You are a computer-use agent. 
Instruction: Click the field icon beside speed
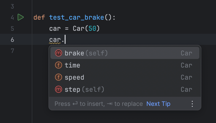pos(58,77)
